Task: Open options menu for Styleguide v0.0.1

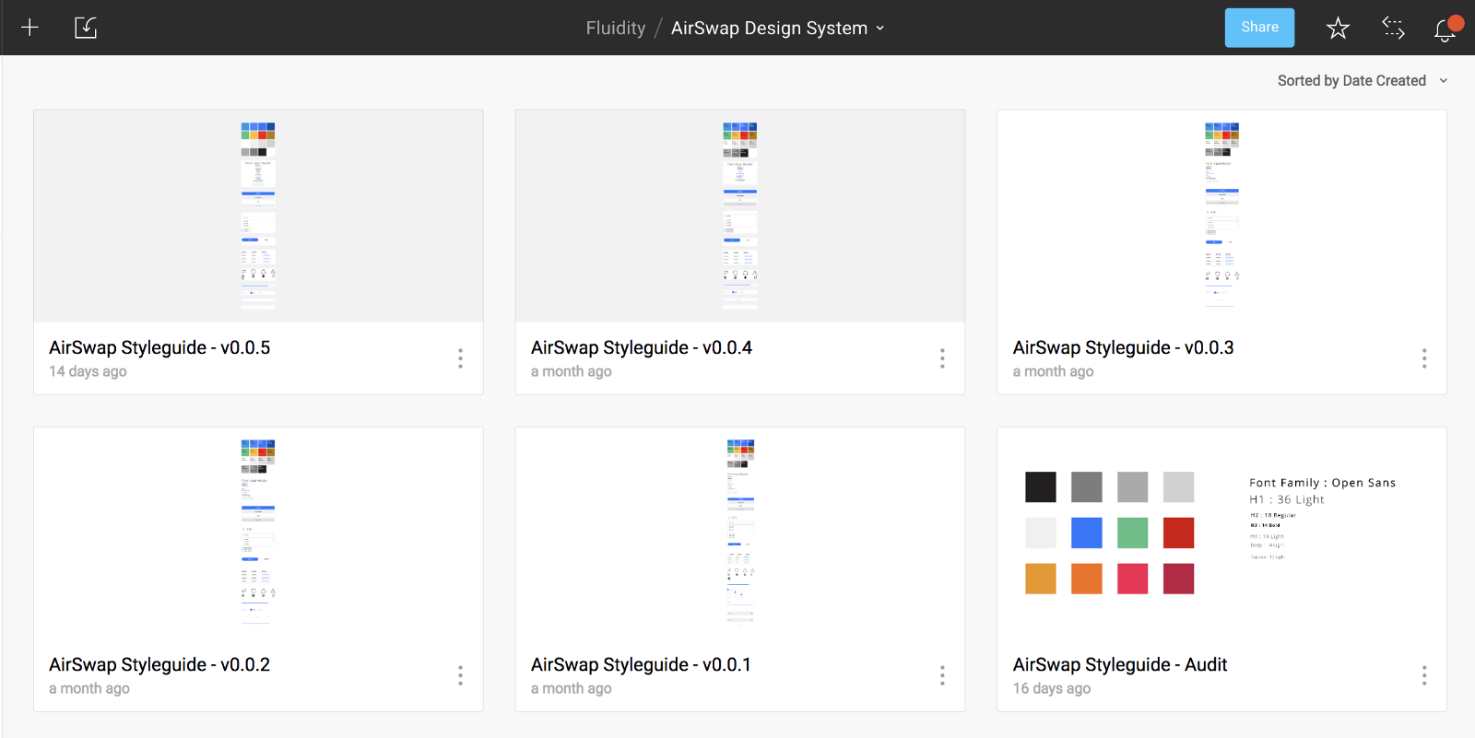Action: coord(942,675)
